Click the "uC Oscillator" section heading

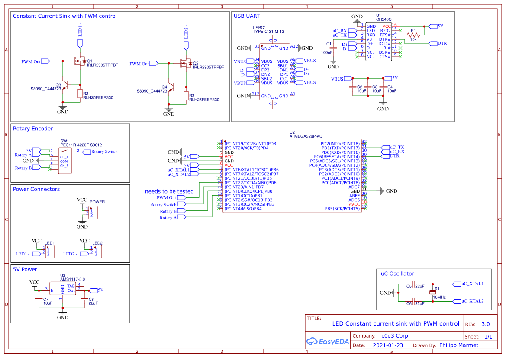pos(397,274)
